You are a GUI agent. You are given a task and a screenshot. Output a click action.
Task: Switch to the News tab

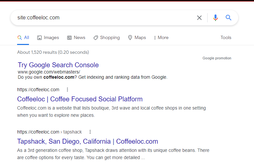(76, 38)
